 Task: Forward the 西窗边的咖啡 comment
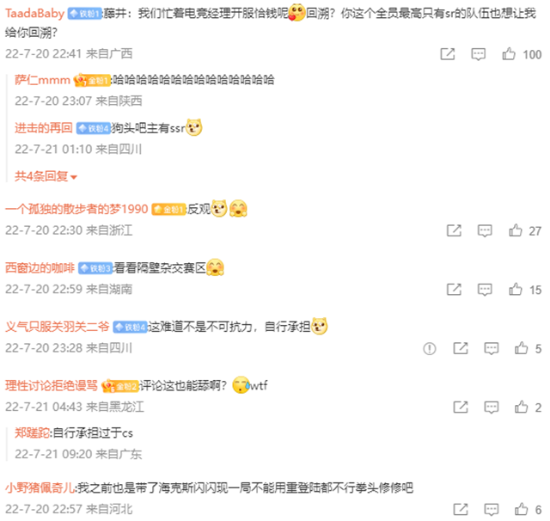click(454, 290)
